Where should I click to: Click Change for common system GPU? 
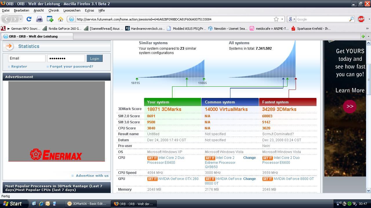pos(249,179)
